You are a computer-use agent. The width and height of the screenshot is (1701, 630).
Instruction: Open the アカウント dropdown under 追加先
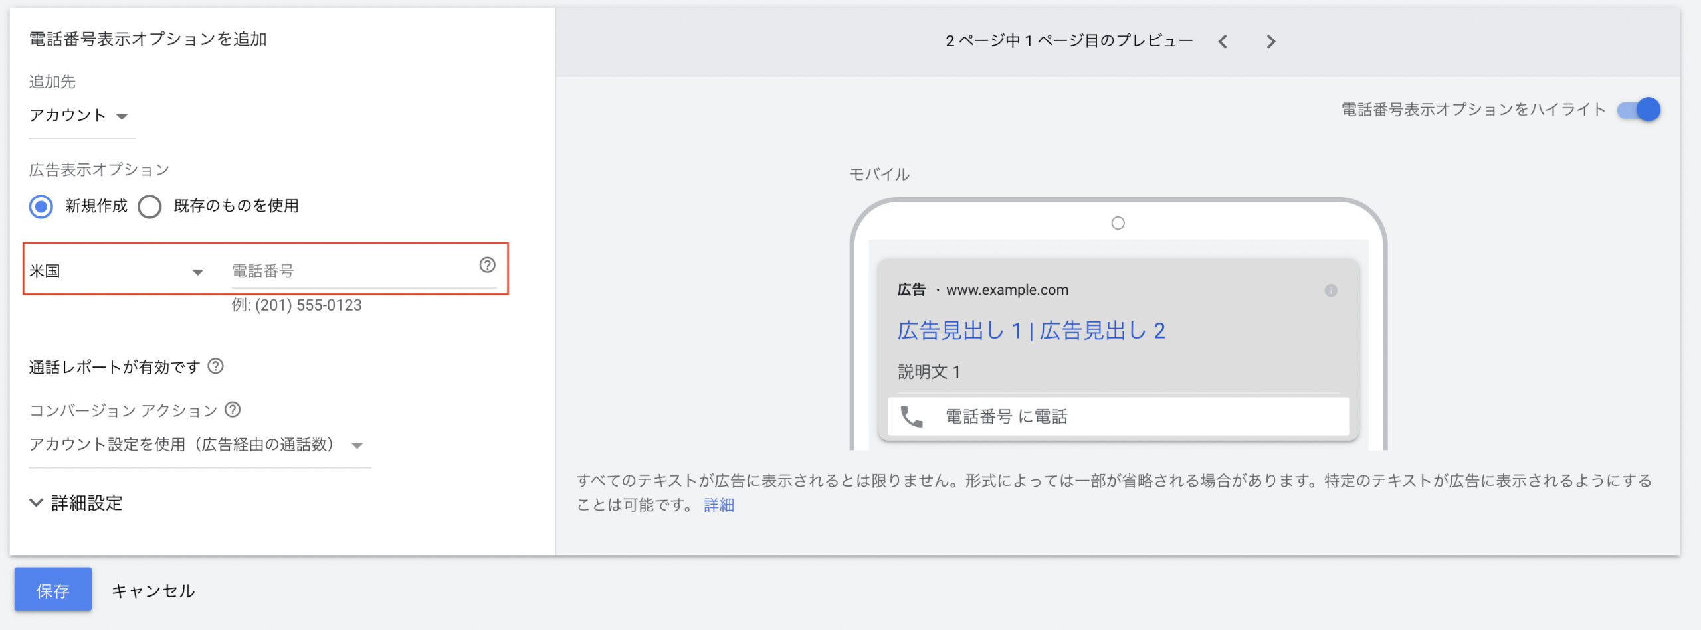[x=78, y=116]
